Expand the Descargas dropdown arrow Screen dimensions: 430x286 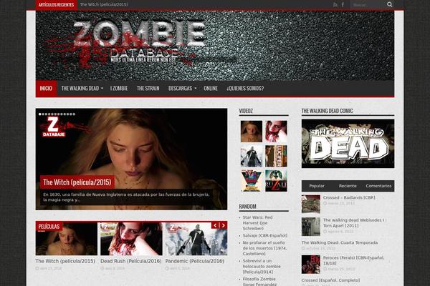(196, 89)
